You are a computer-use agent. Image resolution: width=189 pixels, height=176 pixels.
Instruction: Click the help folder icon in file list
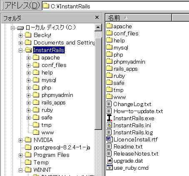pyautogui.click(x=109, y=40)
